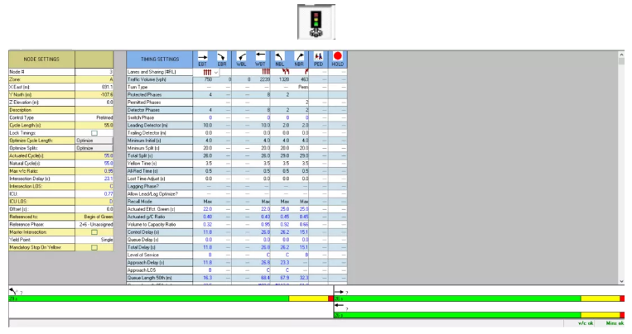Toggle the Master Intersection checkbox
Image resolution: width=632 pixels, height=334 pixels.
coord(94,232)
